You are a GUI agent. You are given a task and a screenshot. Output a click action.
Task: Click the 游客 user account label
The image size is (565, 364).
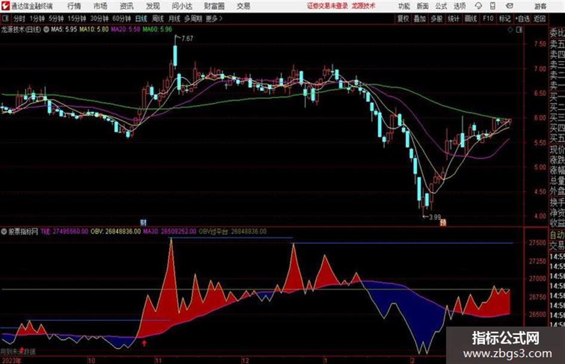pyautogui.click(x=540, y=6)
